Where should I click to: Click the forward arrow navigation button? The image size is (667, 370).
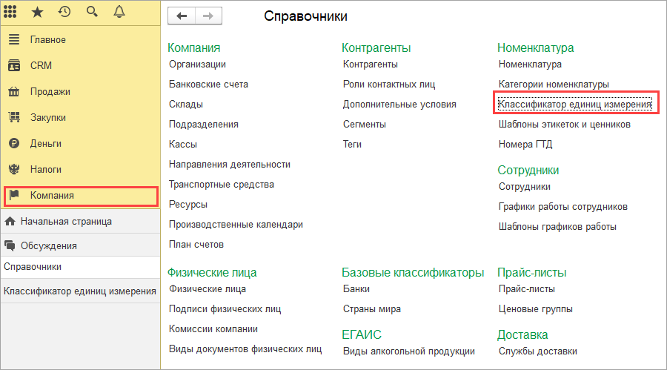click(208, 16)
